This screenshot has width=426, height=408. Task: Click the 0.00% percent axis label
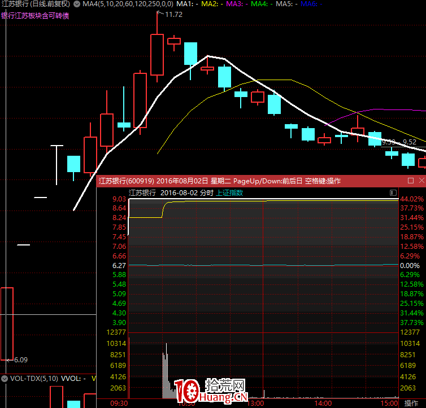(410, 266)
